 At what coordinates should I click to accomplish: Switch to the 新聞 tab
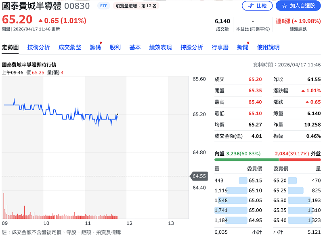click(243, 47)
